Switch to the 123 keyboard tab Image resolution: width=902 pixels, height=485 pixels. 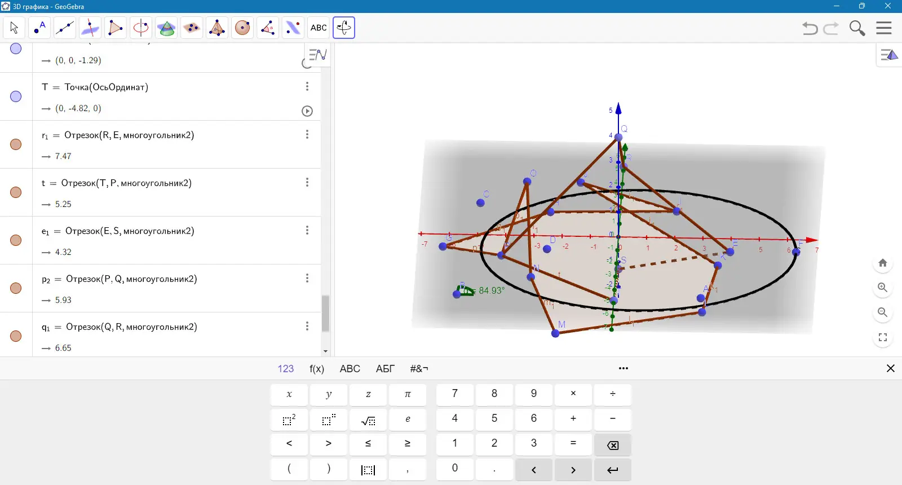[286, 368]
